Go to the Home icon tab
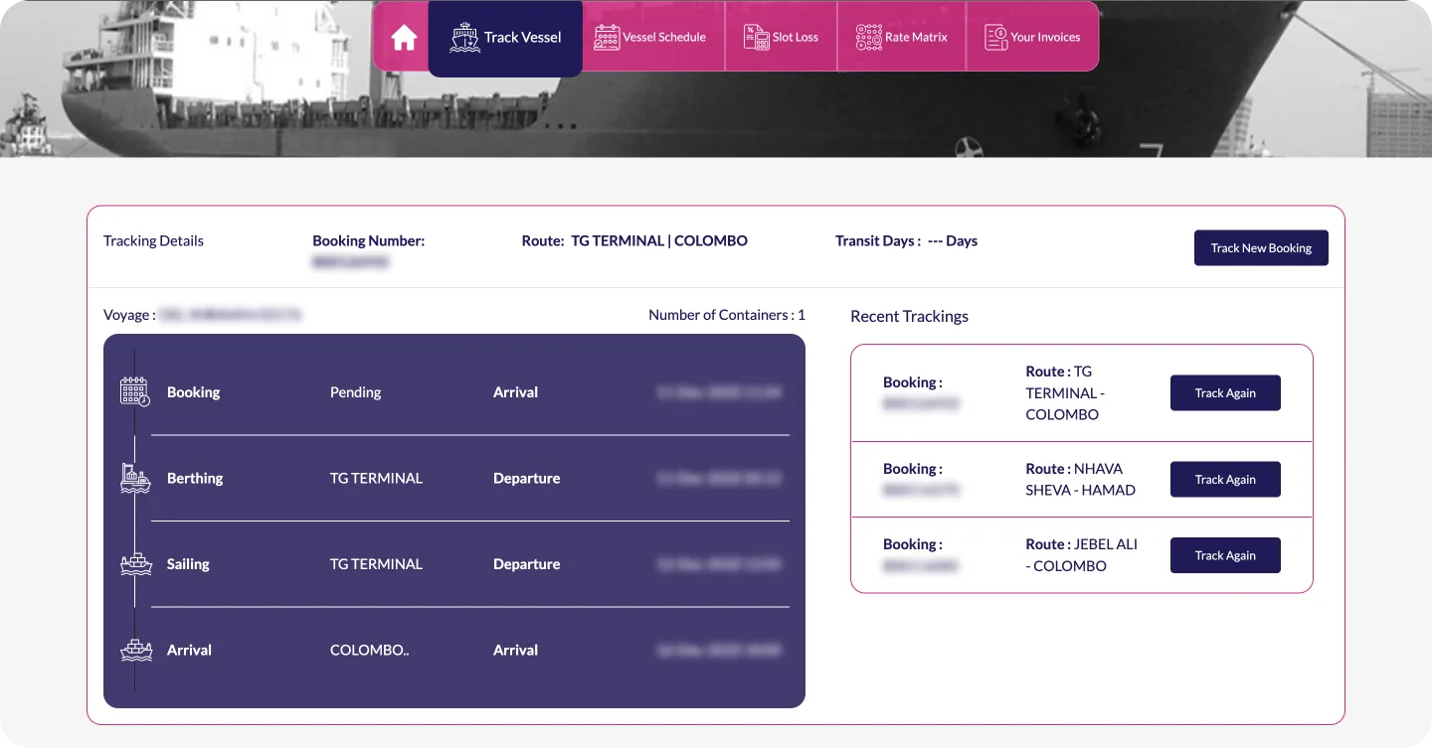 pyautogui.click(x=404, y=38)
